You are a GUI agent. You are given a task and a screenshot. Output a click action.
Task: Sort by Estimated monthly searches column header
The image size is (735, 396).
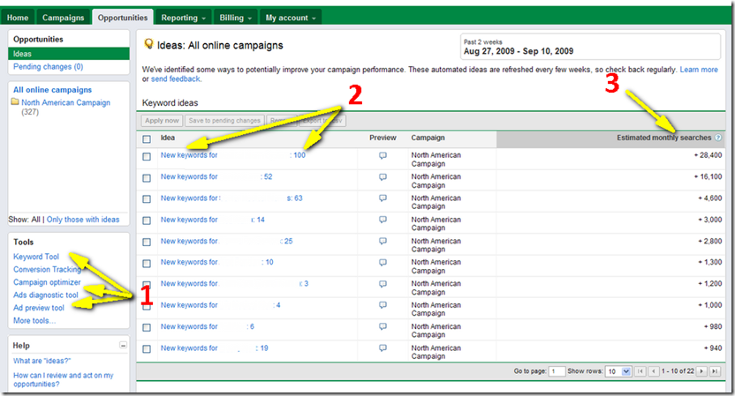pos(663,138)
